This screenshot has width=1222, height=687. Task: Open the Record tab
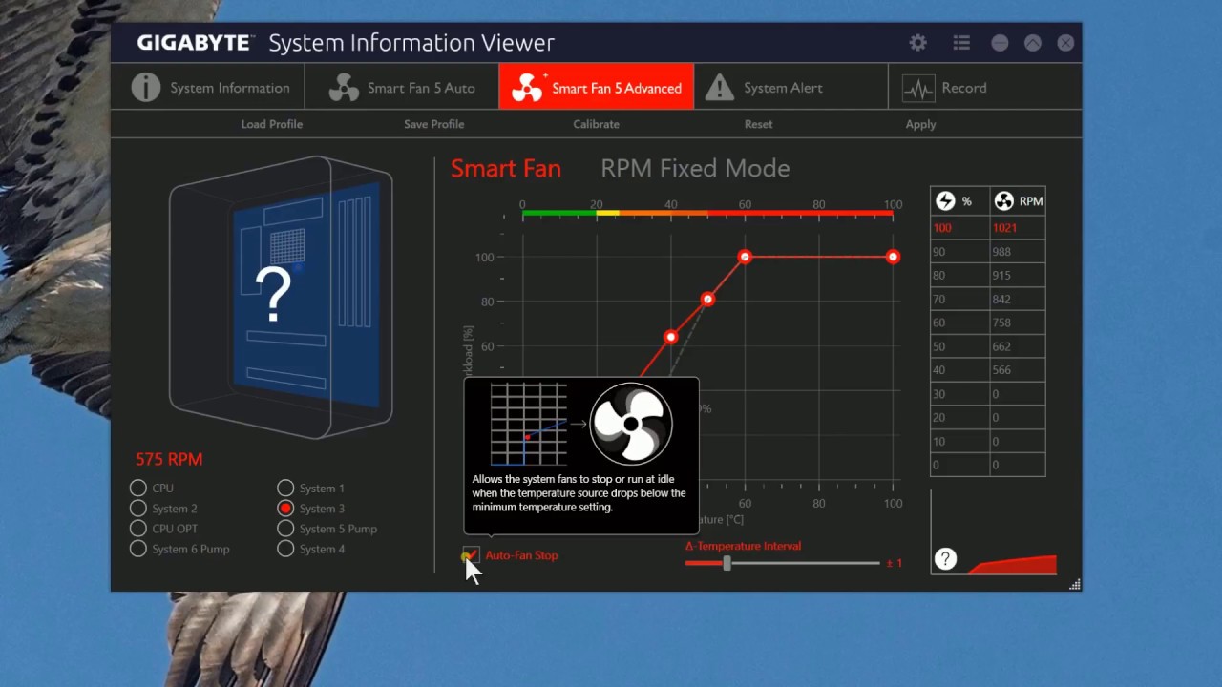(x=962, y=88)
